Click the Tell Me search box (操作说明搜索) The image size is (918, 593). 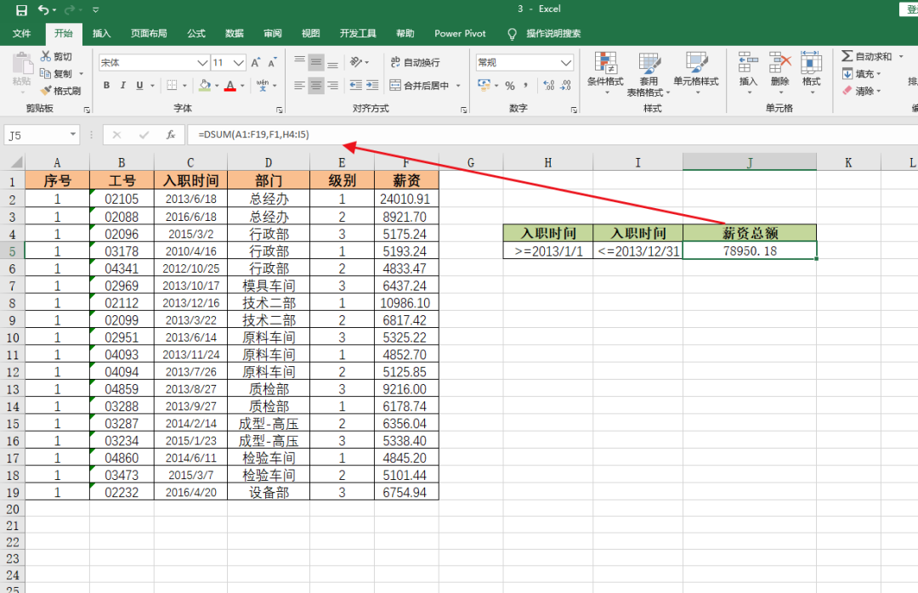point(552,33)
